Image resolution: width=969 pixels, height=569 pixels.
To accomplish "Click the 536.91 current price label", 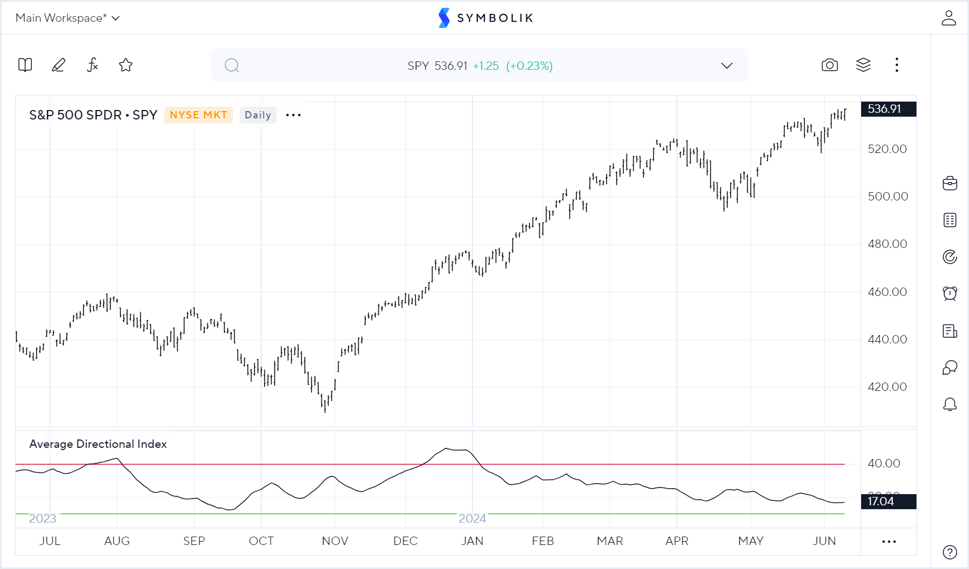I will 889,109.
